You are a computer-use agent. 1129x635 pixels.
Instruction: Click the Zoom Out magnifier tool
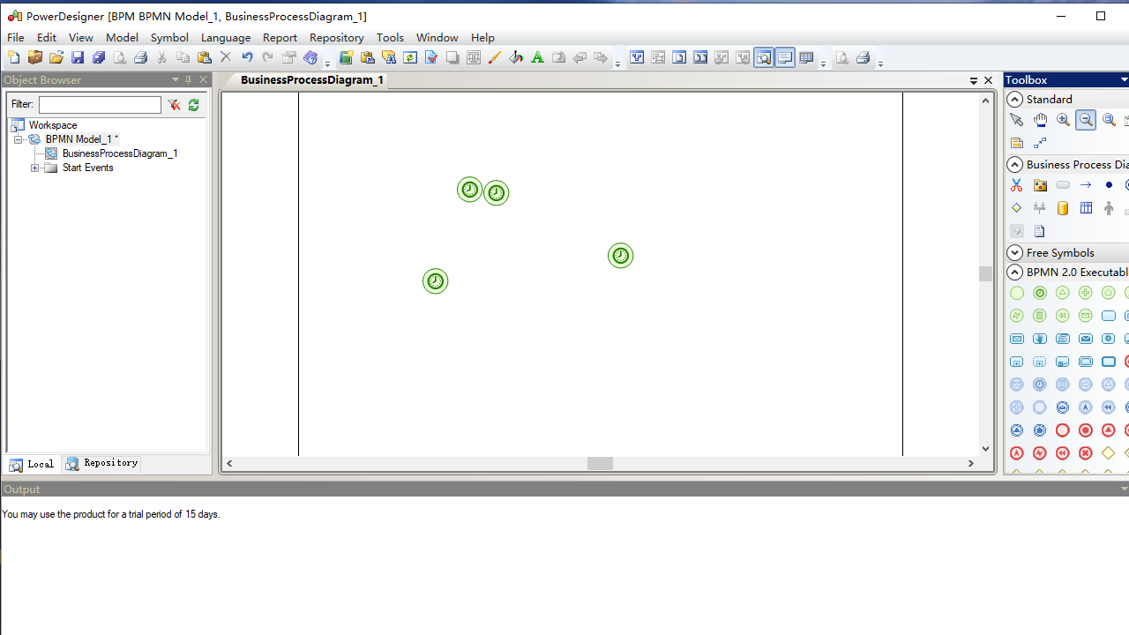1086,120
